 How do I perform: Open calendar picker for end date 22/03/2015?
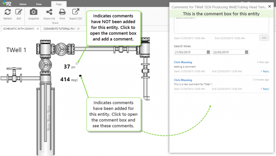(x=246, y=52)
